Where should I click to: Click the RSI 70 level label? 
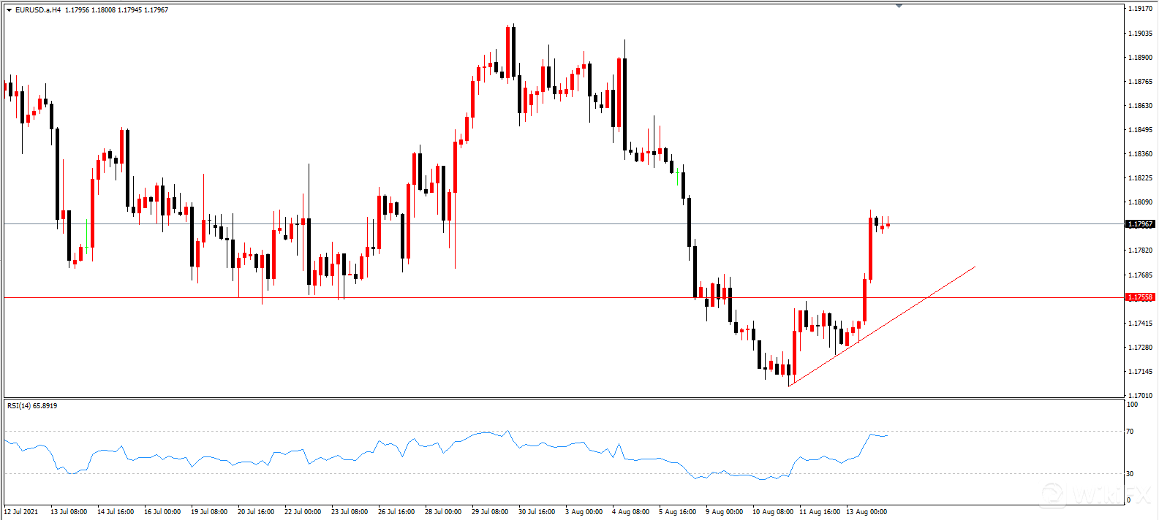pos(1130,432)
